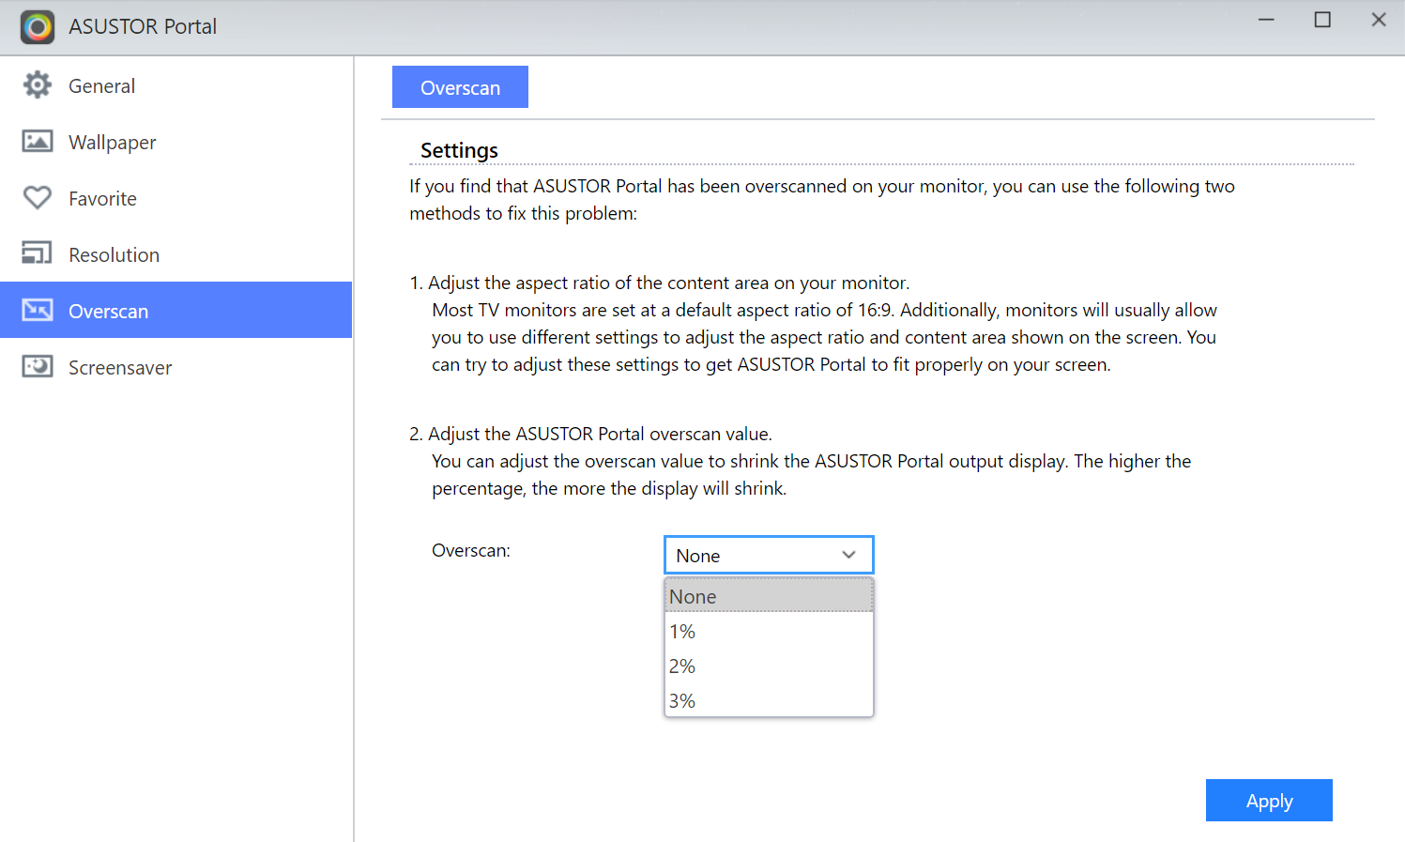Switch to Favorite section
Viewport: 1405px width, 842px height.
coord(102,199)
